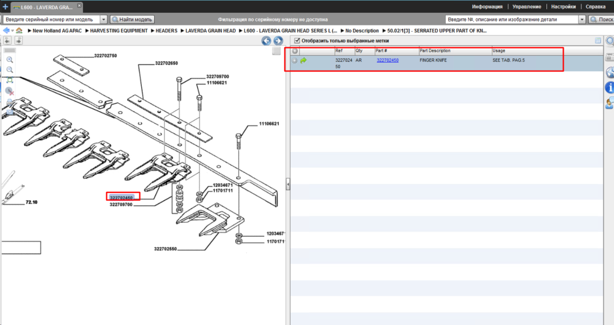Click the expand-right panel arrow icon
This screenshot has height=325, width=614.
18,40
